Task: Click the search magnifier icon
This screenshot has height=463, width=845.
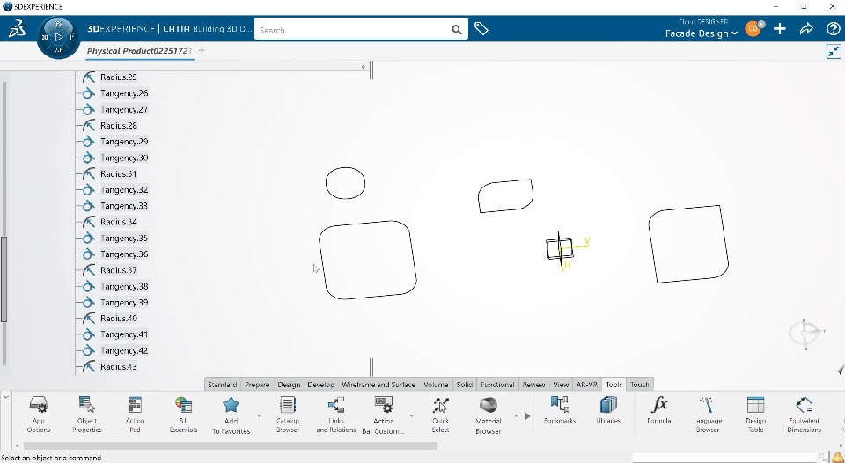Action: pyautogui.click(x=457, y=30)
